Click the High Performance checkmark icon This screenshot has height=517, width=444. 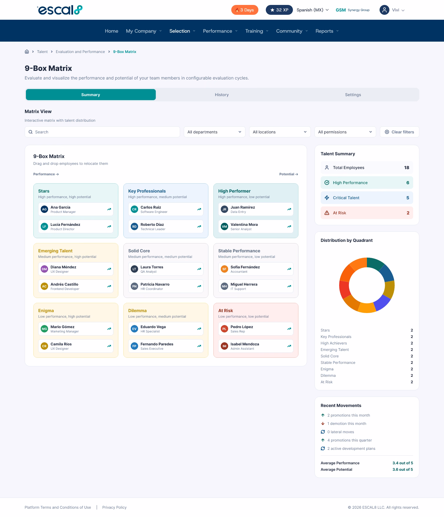[x=327, y=183]
